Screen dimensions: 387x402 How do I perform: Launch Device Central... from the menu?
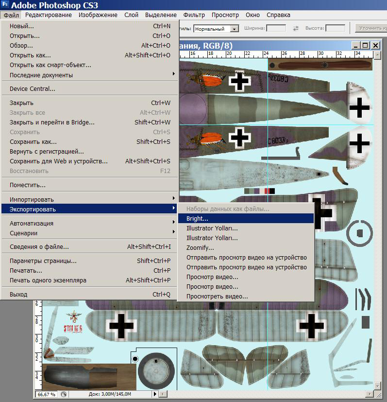tap(90, 89)
